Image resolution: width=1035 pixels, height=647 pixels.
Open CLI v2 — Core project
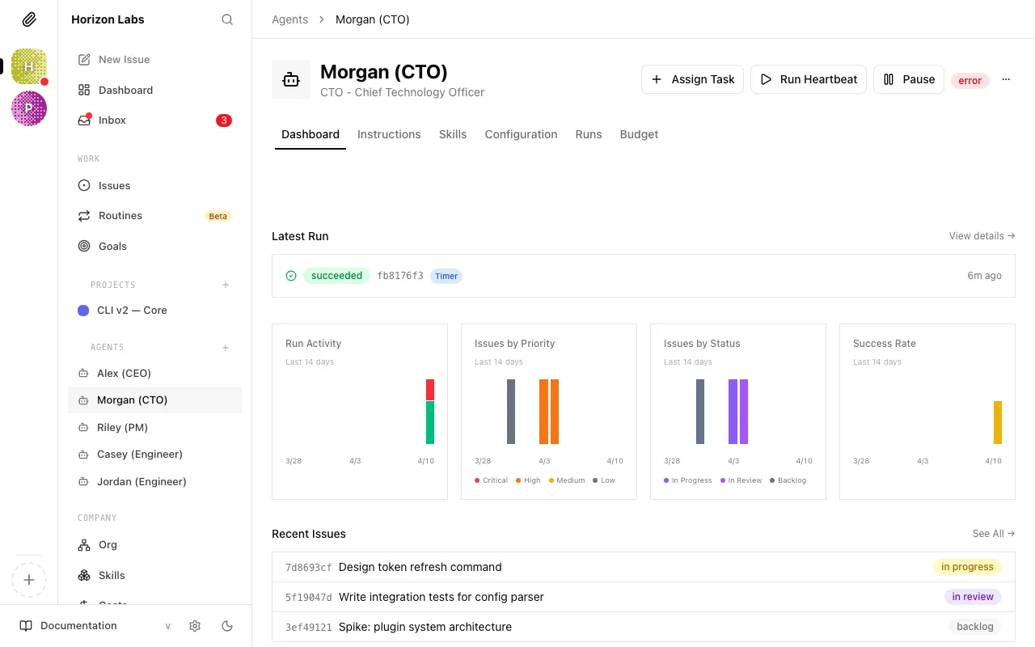(x=154, y=311)
